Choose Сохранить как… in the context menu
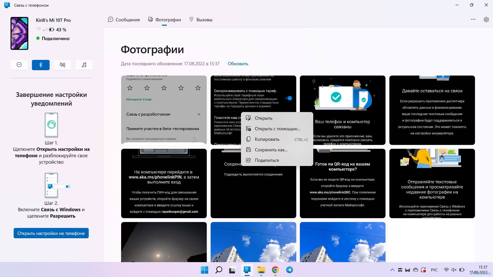The image size is (493, 277). click(x=277, y=150)
